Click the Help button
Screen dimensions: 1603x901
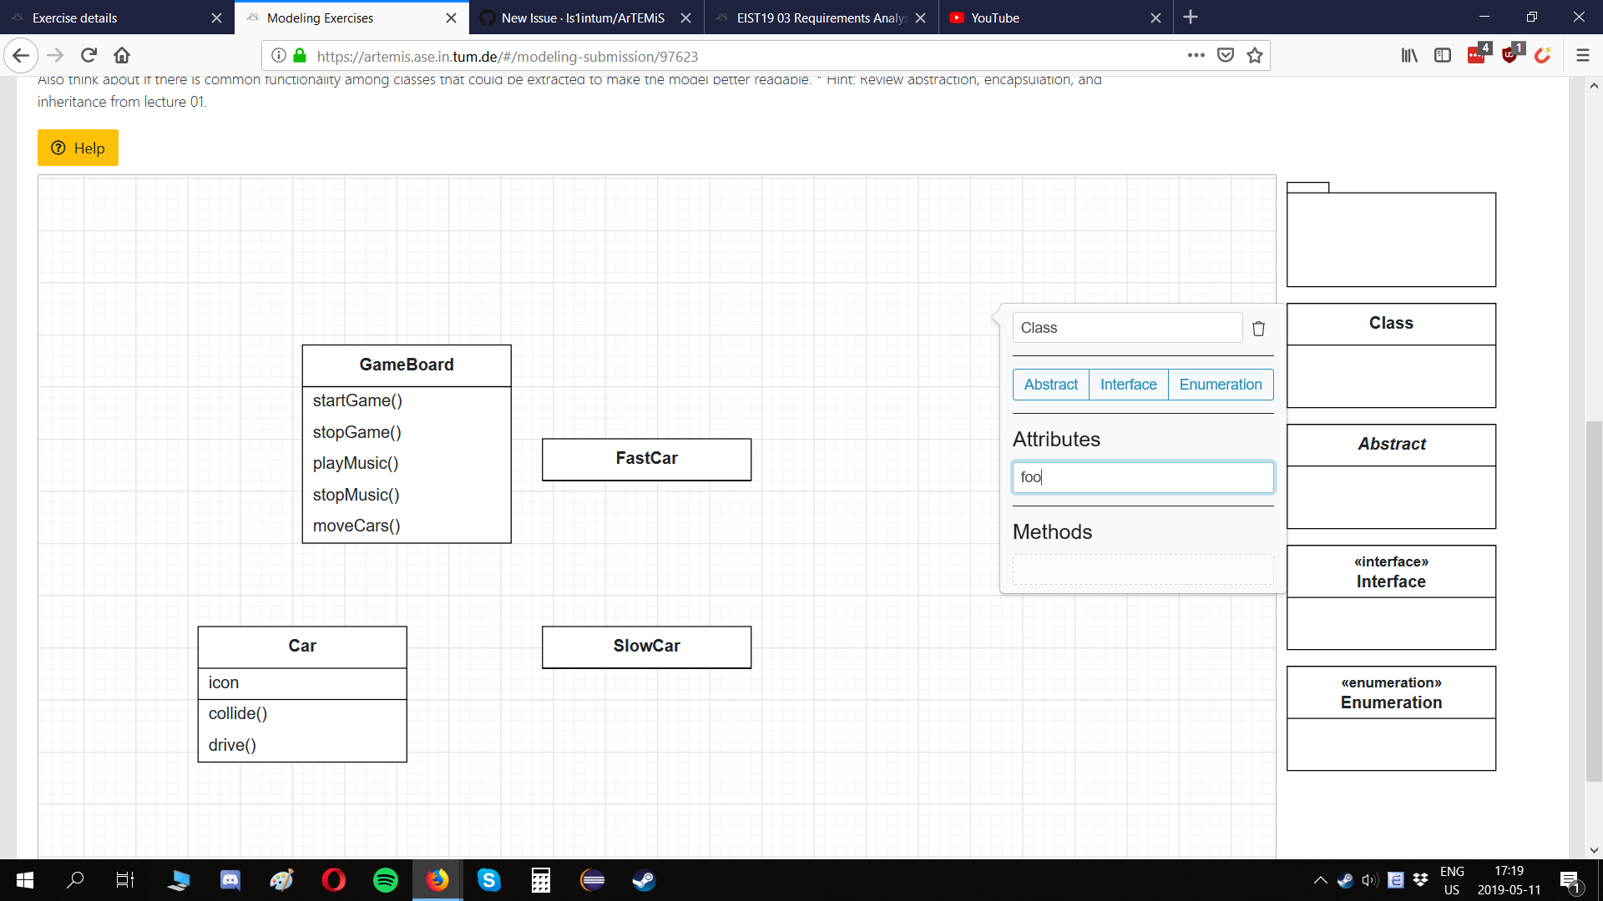pyautogui.click(x=77, y=148)
